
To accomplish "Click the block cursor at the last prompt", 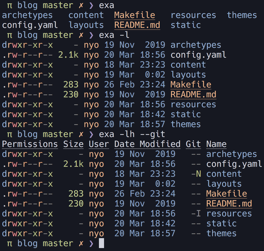I will 101,243.
